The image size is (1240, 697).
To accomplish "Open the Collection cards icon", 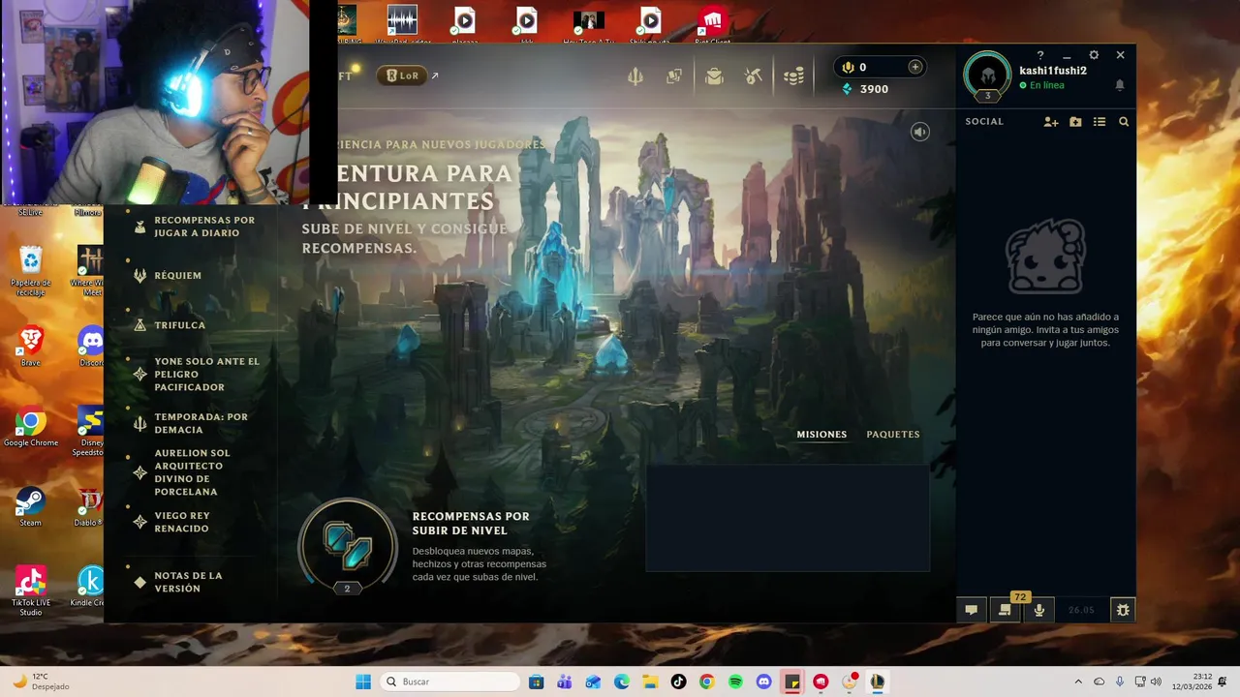I will coord(674,76).
